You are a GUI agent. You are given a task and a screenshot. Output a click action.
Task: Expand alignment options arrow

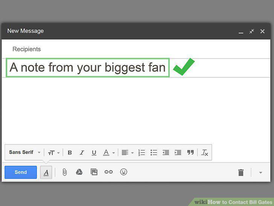pyautogui.click(x=132, y=153)
